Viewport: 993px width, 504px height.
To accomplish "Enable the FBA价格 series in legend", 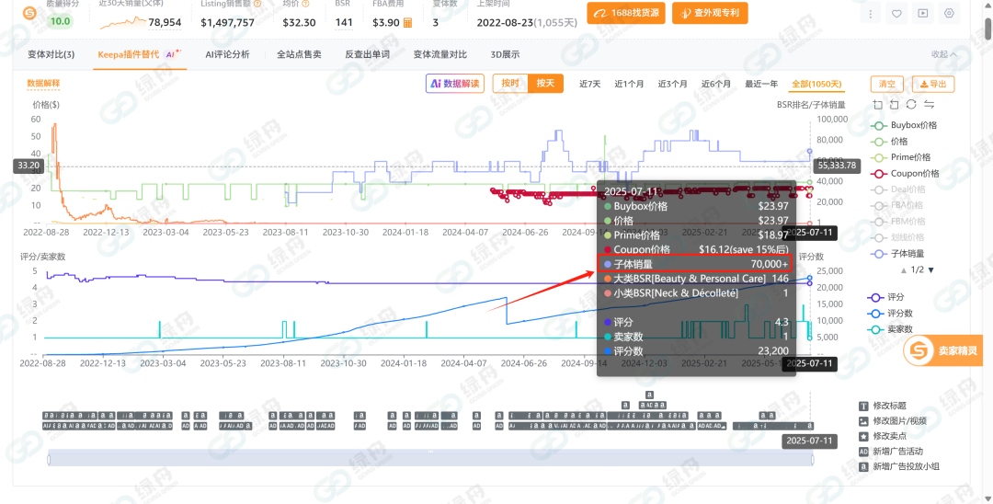I will (x=896, y=205).
